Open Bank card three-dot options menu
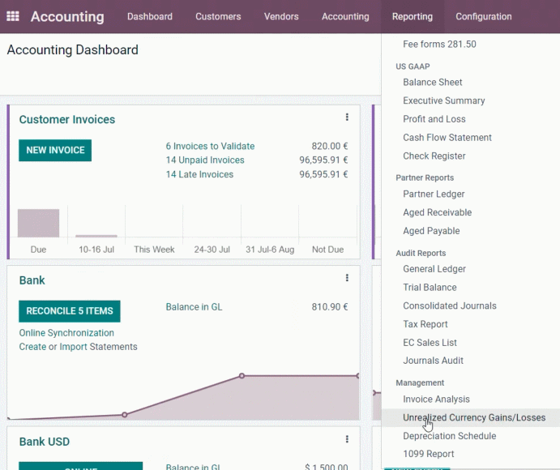The width and height of the screenshot is (560, 470). pos(347,278)
